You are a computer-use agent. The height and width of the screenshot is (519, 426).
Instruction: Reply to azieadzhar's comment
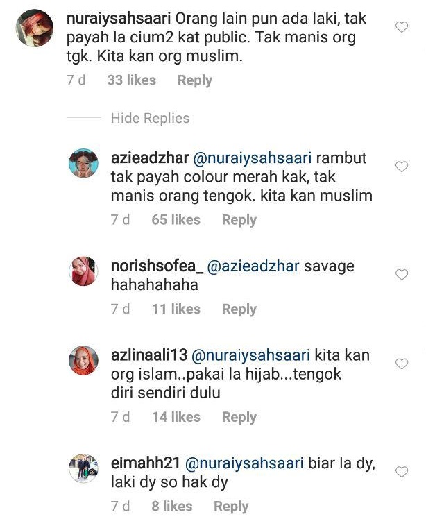239,220
